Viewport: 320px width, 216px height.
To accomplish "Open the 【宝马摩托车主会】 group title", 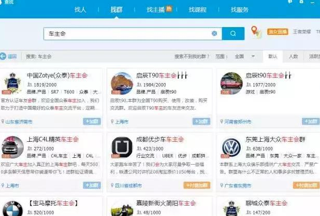I will tap(53, 203).
